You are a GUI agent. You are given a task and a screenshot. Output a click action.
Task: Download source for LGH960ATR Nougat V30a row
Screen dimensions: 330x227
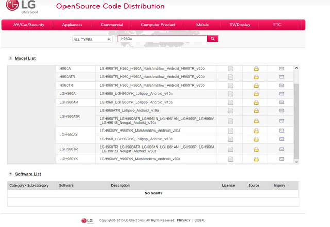256,121
